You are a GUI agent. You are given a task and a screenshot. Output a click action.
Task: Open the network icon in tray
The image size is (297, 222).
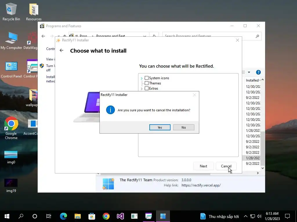[x=253, y=216]
